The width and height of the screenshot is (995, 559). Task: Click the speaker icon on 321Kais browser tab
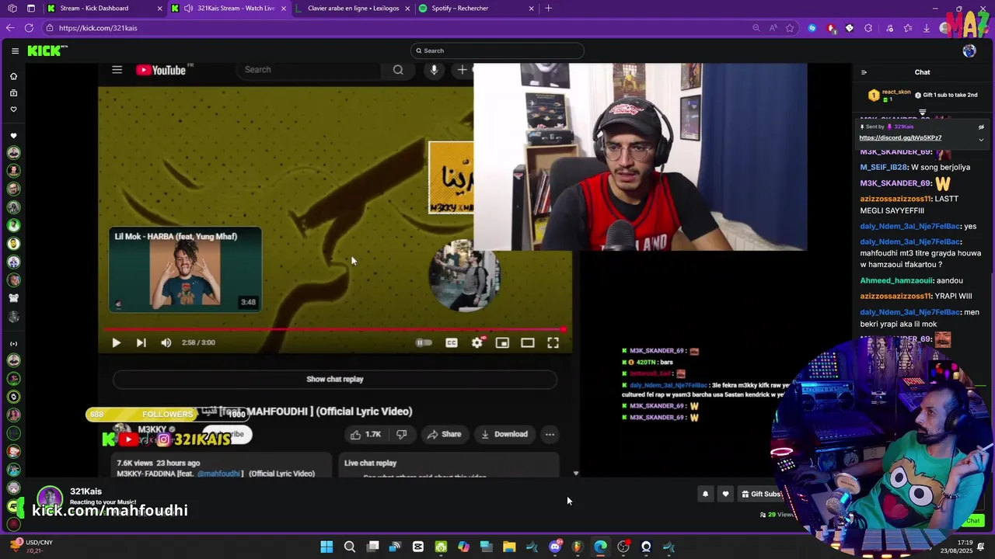188,9
